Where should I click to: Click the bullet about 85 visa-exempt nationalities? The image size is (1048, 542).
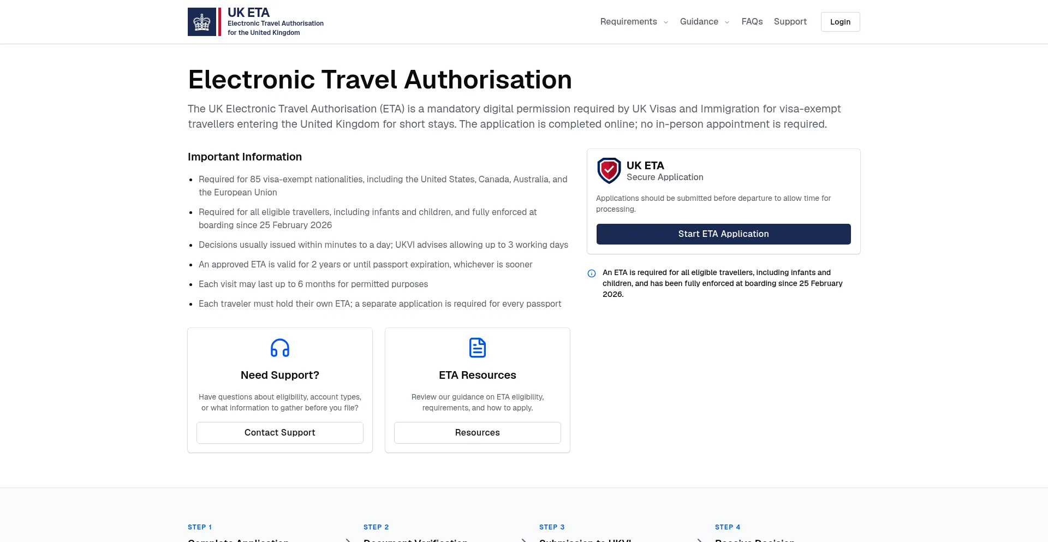[x=383, y=186]
